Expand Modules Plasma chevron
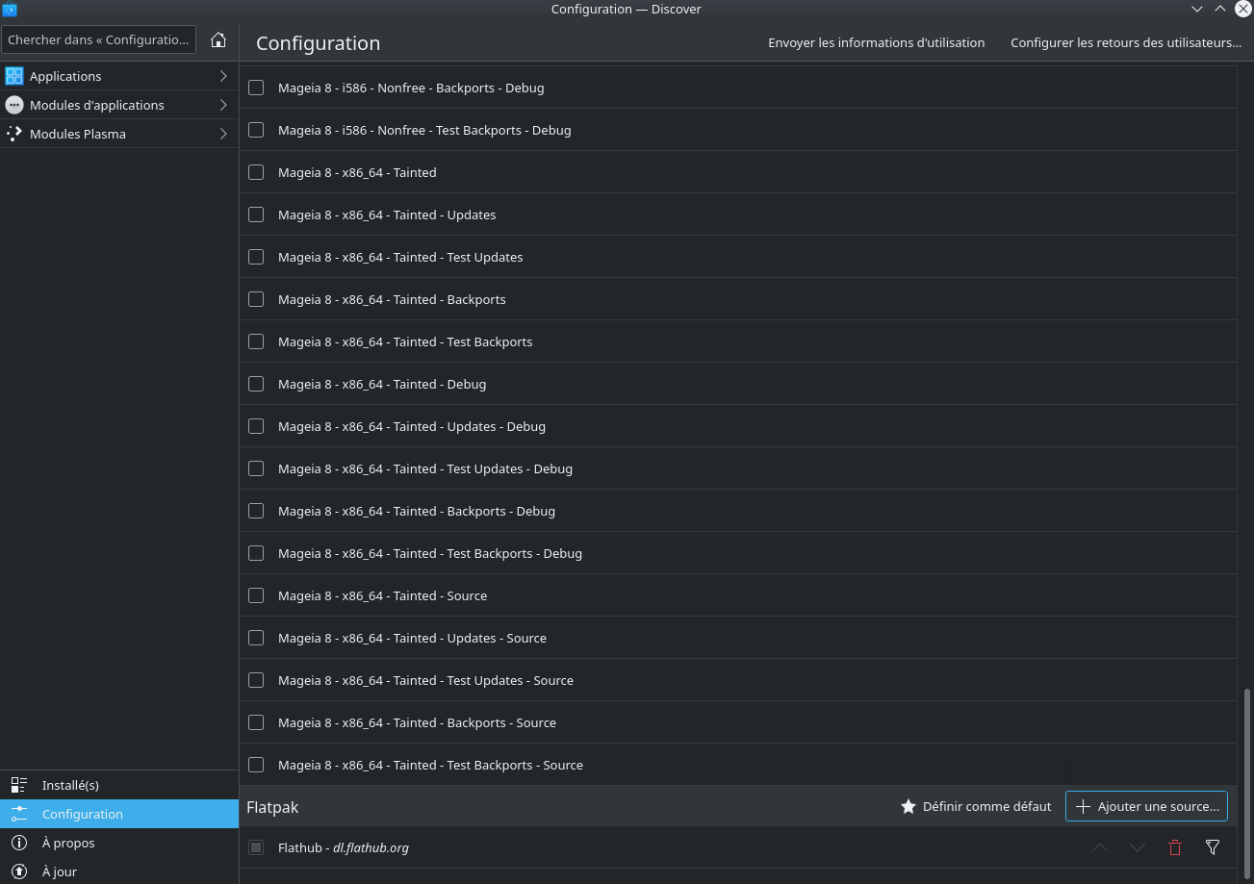Viewport: 1254px width, 884px height. click(x=223, y=134)
